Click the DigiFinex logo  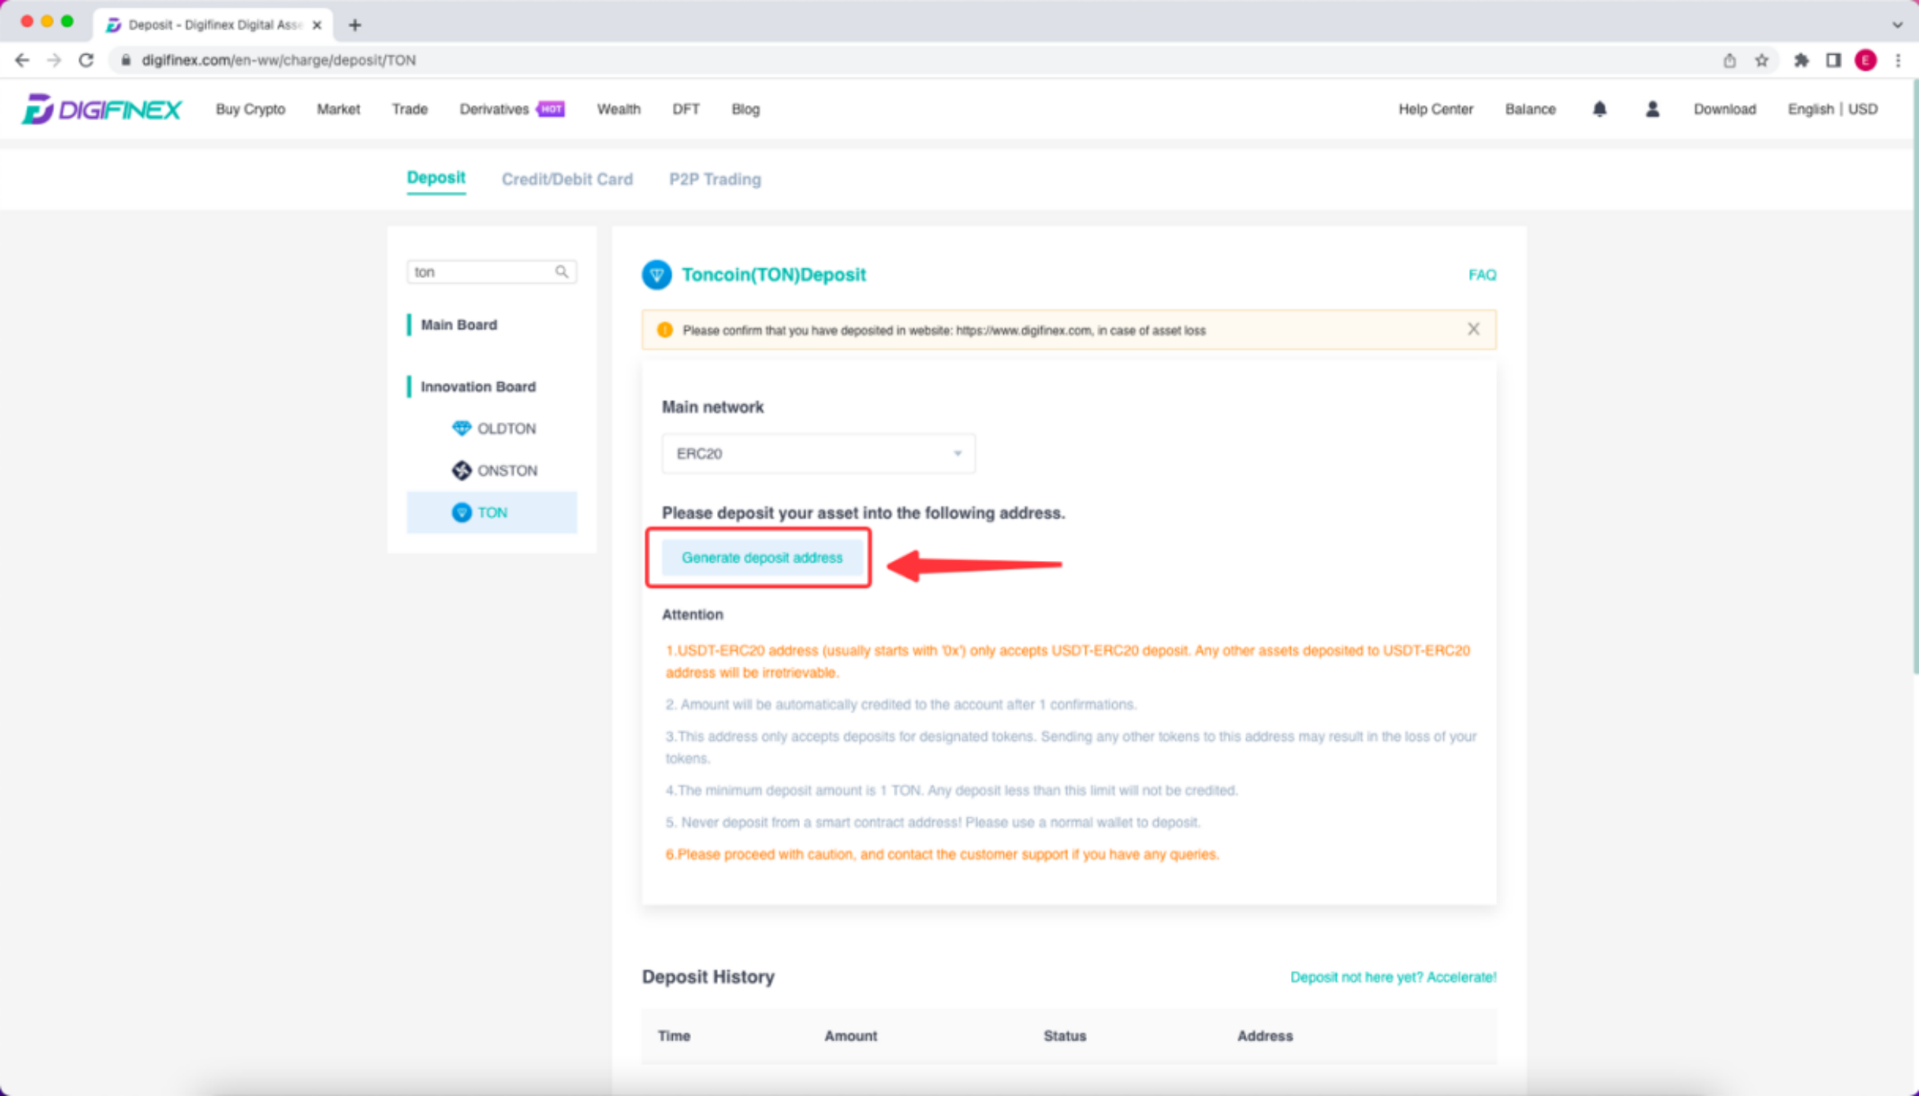[101, 110]
